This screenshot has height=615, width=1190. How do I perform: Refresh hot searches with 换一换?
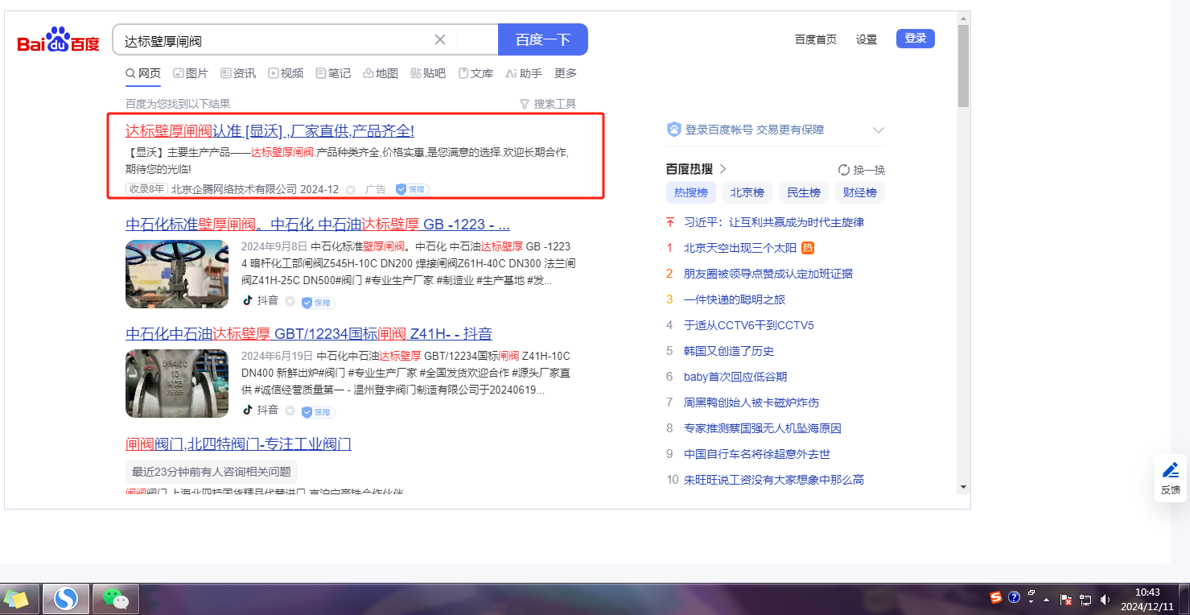pos(861,170)
